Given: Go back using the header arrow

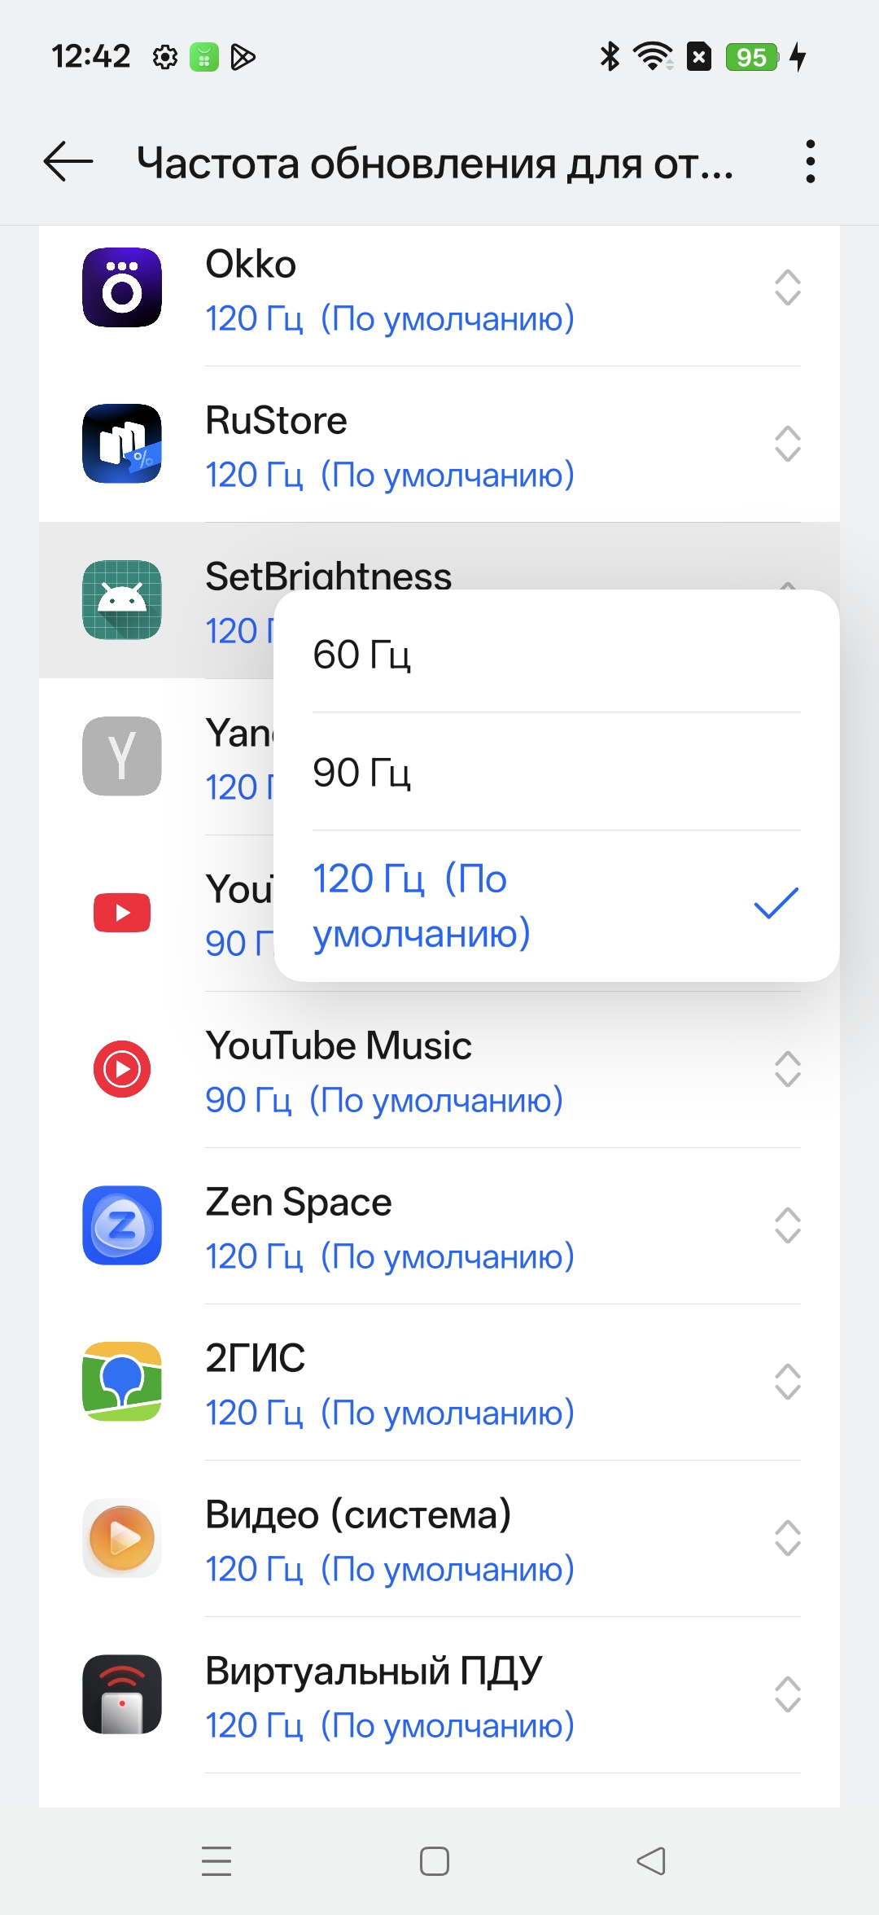Looking at the screenshot, I should (x=68, y=161).
